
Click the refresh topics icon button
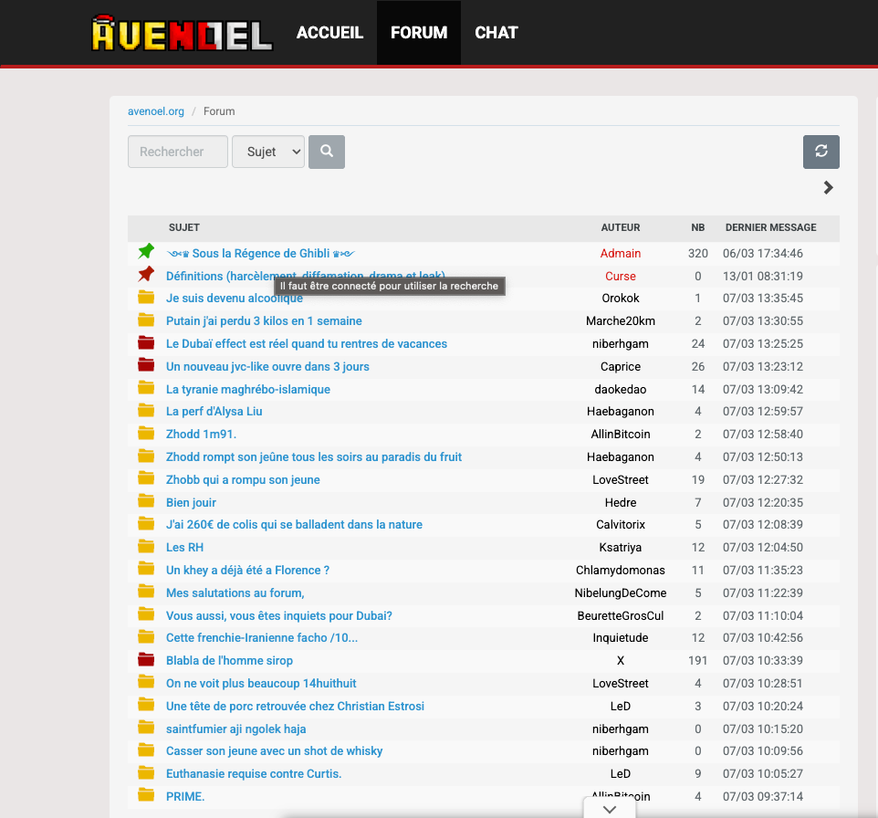(x=821, y=152)
